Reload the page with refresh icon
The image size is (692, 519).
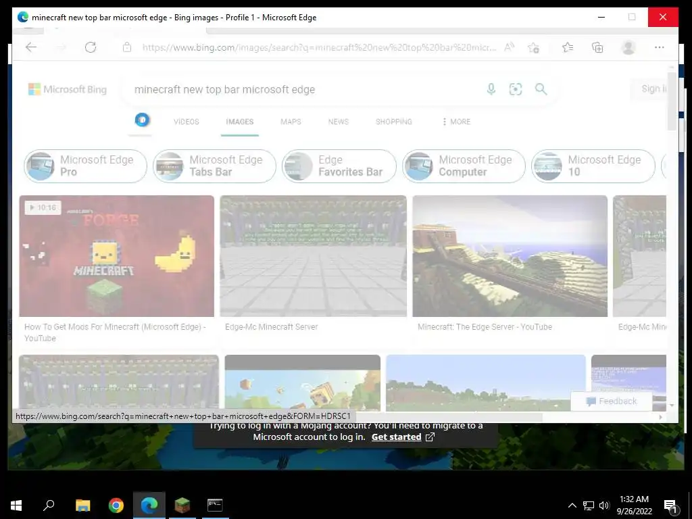91,47
